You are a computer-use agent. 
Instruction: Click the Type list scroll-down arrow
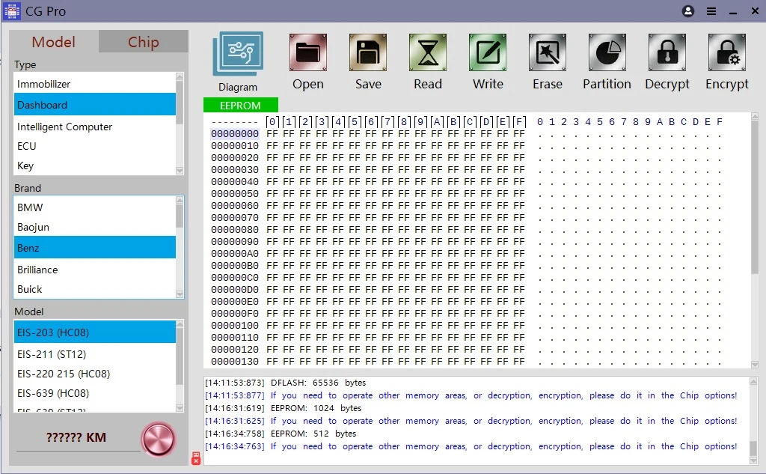[180, 171]
